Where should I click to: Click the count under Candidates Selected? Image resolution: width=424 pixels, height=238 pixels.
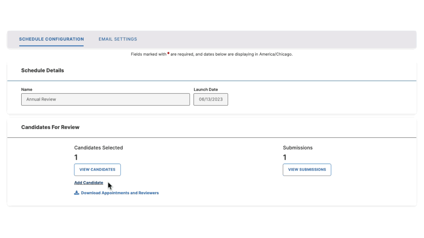point(76,157)
